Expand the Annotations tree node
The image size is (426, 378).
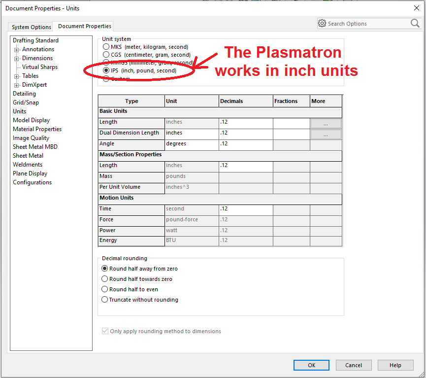[17, 49]
